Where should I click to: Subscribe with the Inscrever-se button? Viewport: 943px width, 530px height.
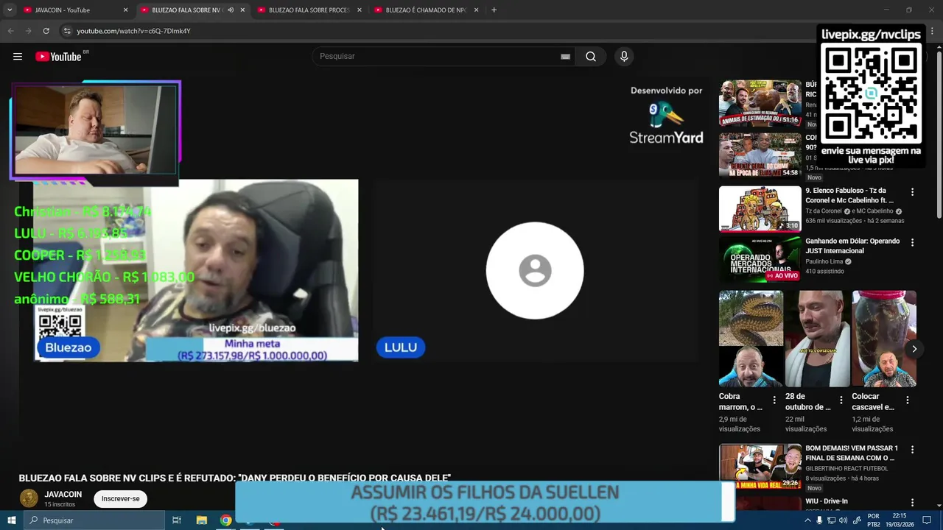[121, 499]
